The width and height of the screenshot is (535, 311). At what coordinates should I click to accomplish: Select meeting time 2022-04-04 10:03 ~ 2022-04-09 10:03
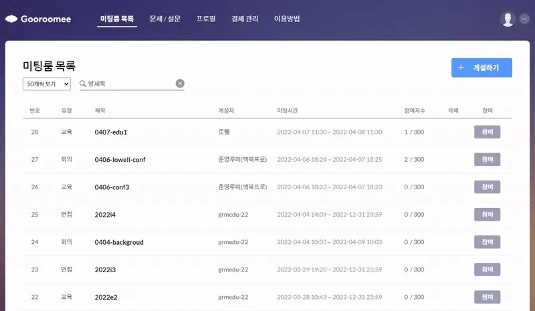[330, 242]
